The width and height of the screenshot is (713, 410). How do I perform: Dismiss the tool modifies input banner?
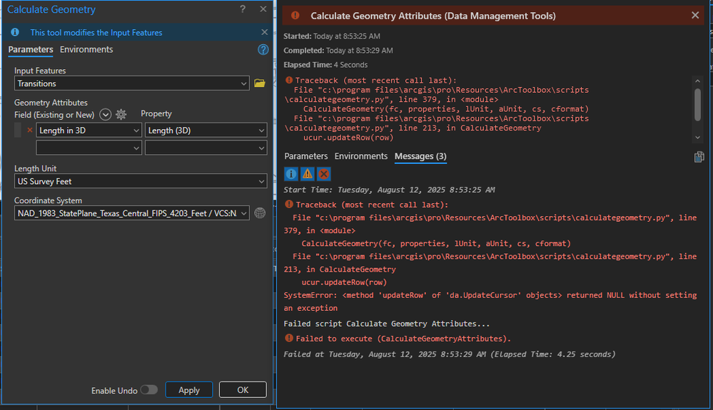pyautogui.click(x=264, y=32)
